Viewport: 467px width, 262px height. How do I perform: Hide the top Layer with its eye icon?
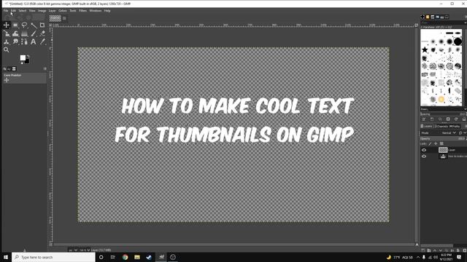pos(424,150)
